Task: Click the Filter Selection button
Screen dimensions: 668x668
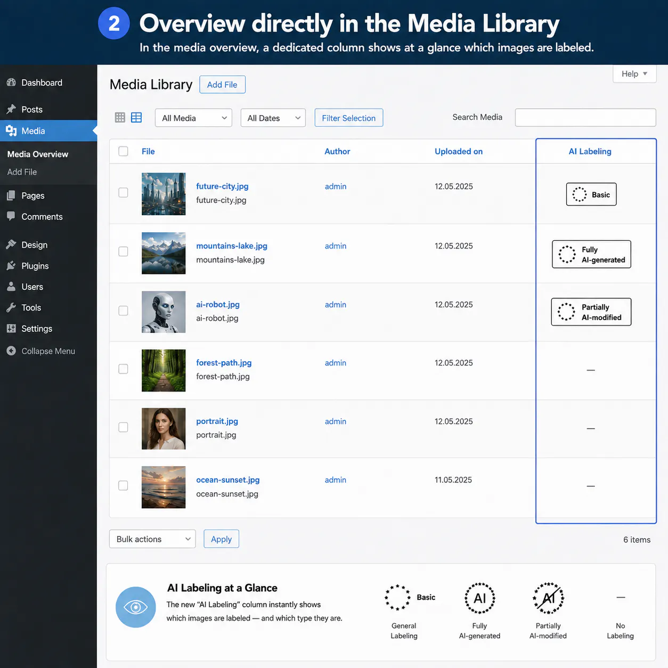Action: [349, 118]
